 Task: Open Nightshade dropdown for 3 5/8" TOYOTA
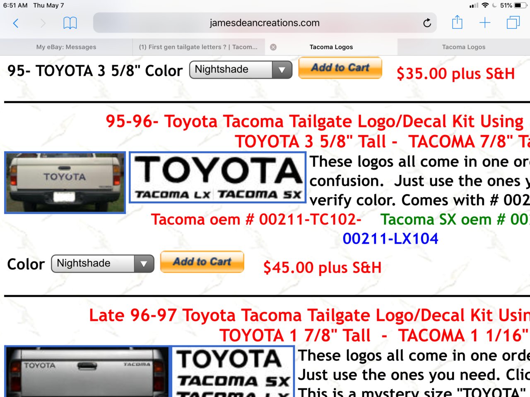click(241, 69)
